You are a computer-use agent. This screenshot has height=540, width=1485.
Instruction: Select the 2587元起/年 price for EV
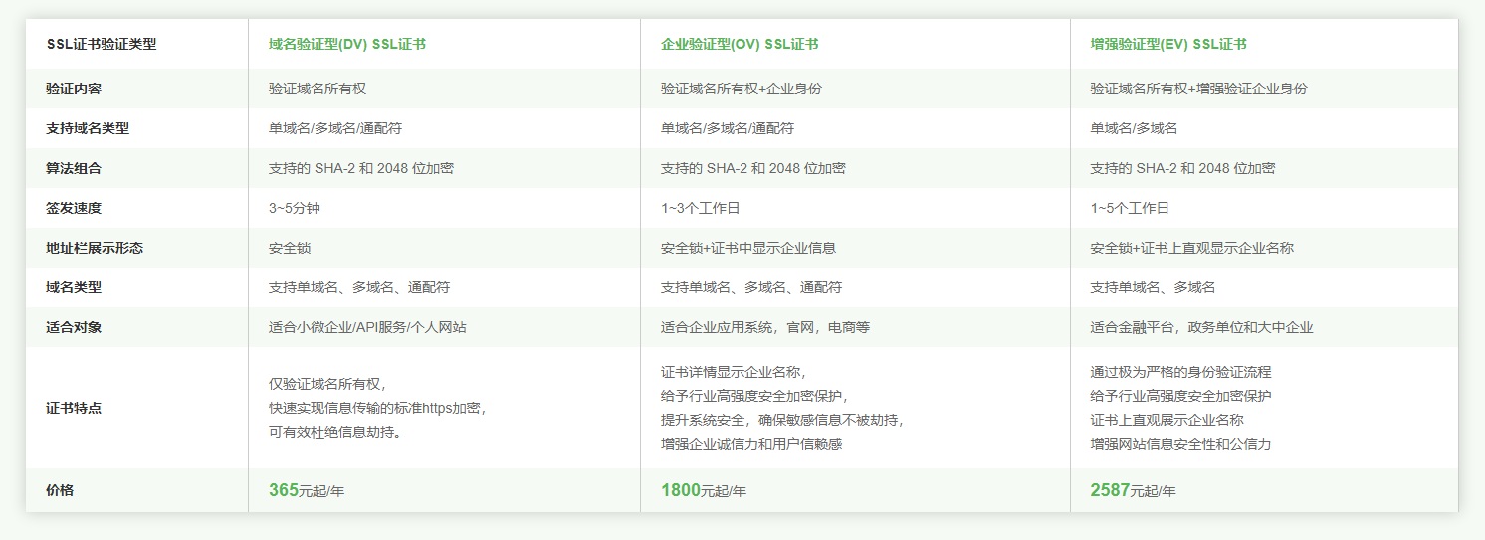point(1133,490)
